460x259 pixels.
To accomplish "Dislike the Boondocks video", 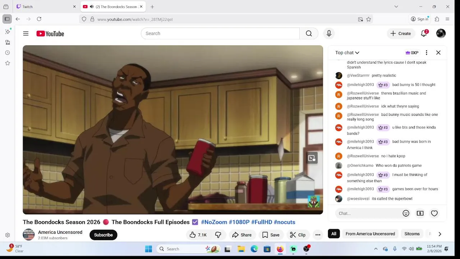I will click(218, 235).
